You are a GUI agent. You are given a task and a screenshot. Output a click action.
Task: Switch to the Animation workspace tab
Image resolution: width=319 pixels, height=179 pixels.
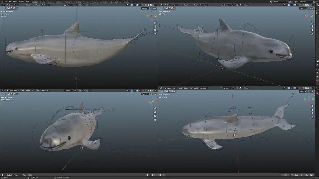pos(86,2)
